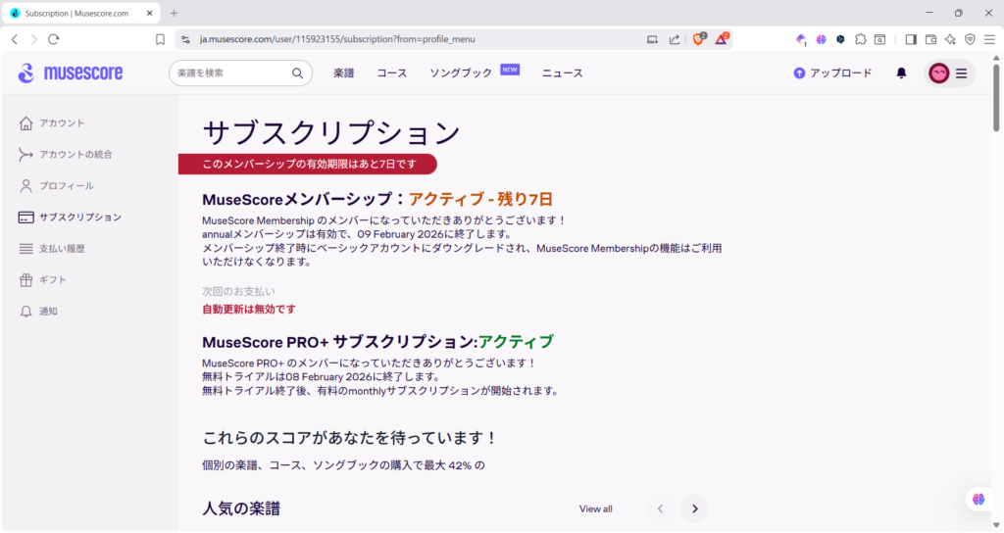The width and height of the screenshot is (1004, 533).
Task: Focus the 楽譜を検索 search field
Action: pos(230,73)
